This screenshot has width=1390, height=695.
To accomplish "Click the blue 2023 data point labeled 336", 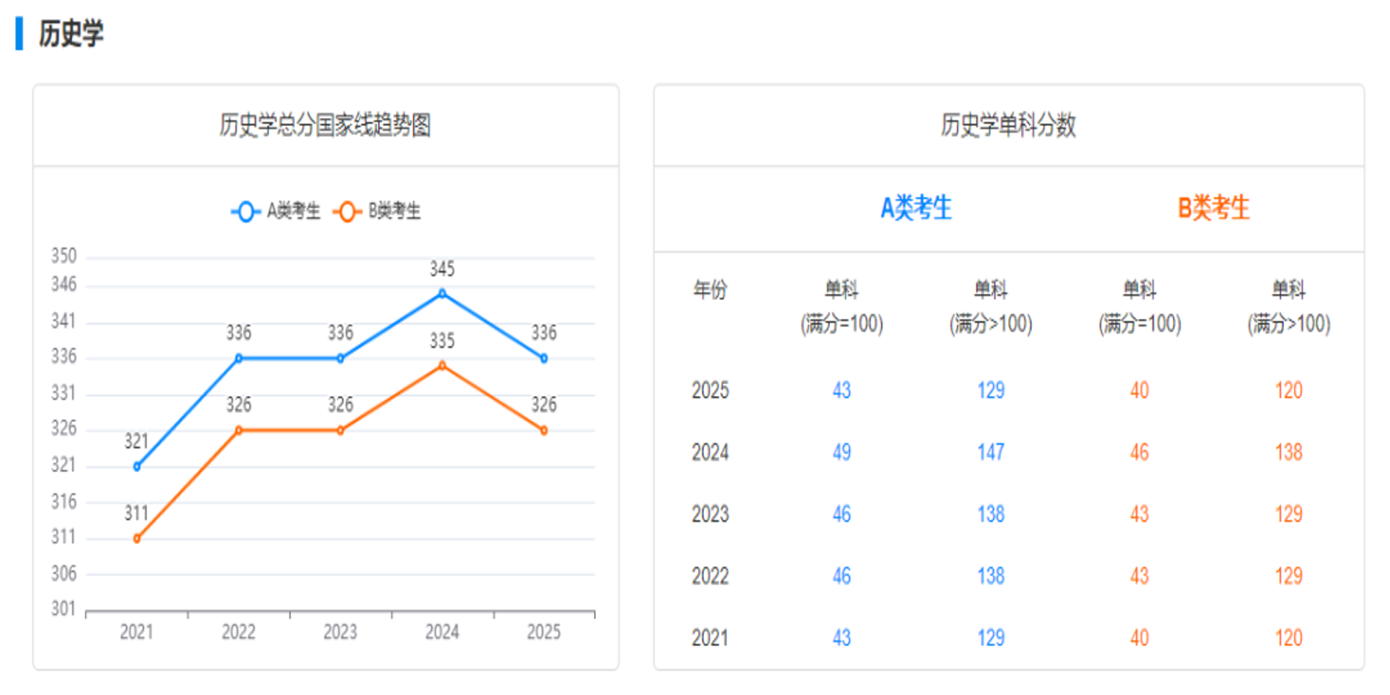I will [340, 358].
